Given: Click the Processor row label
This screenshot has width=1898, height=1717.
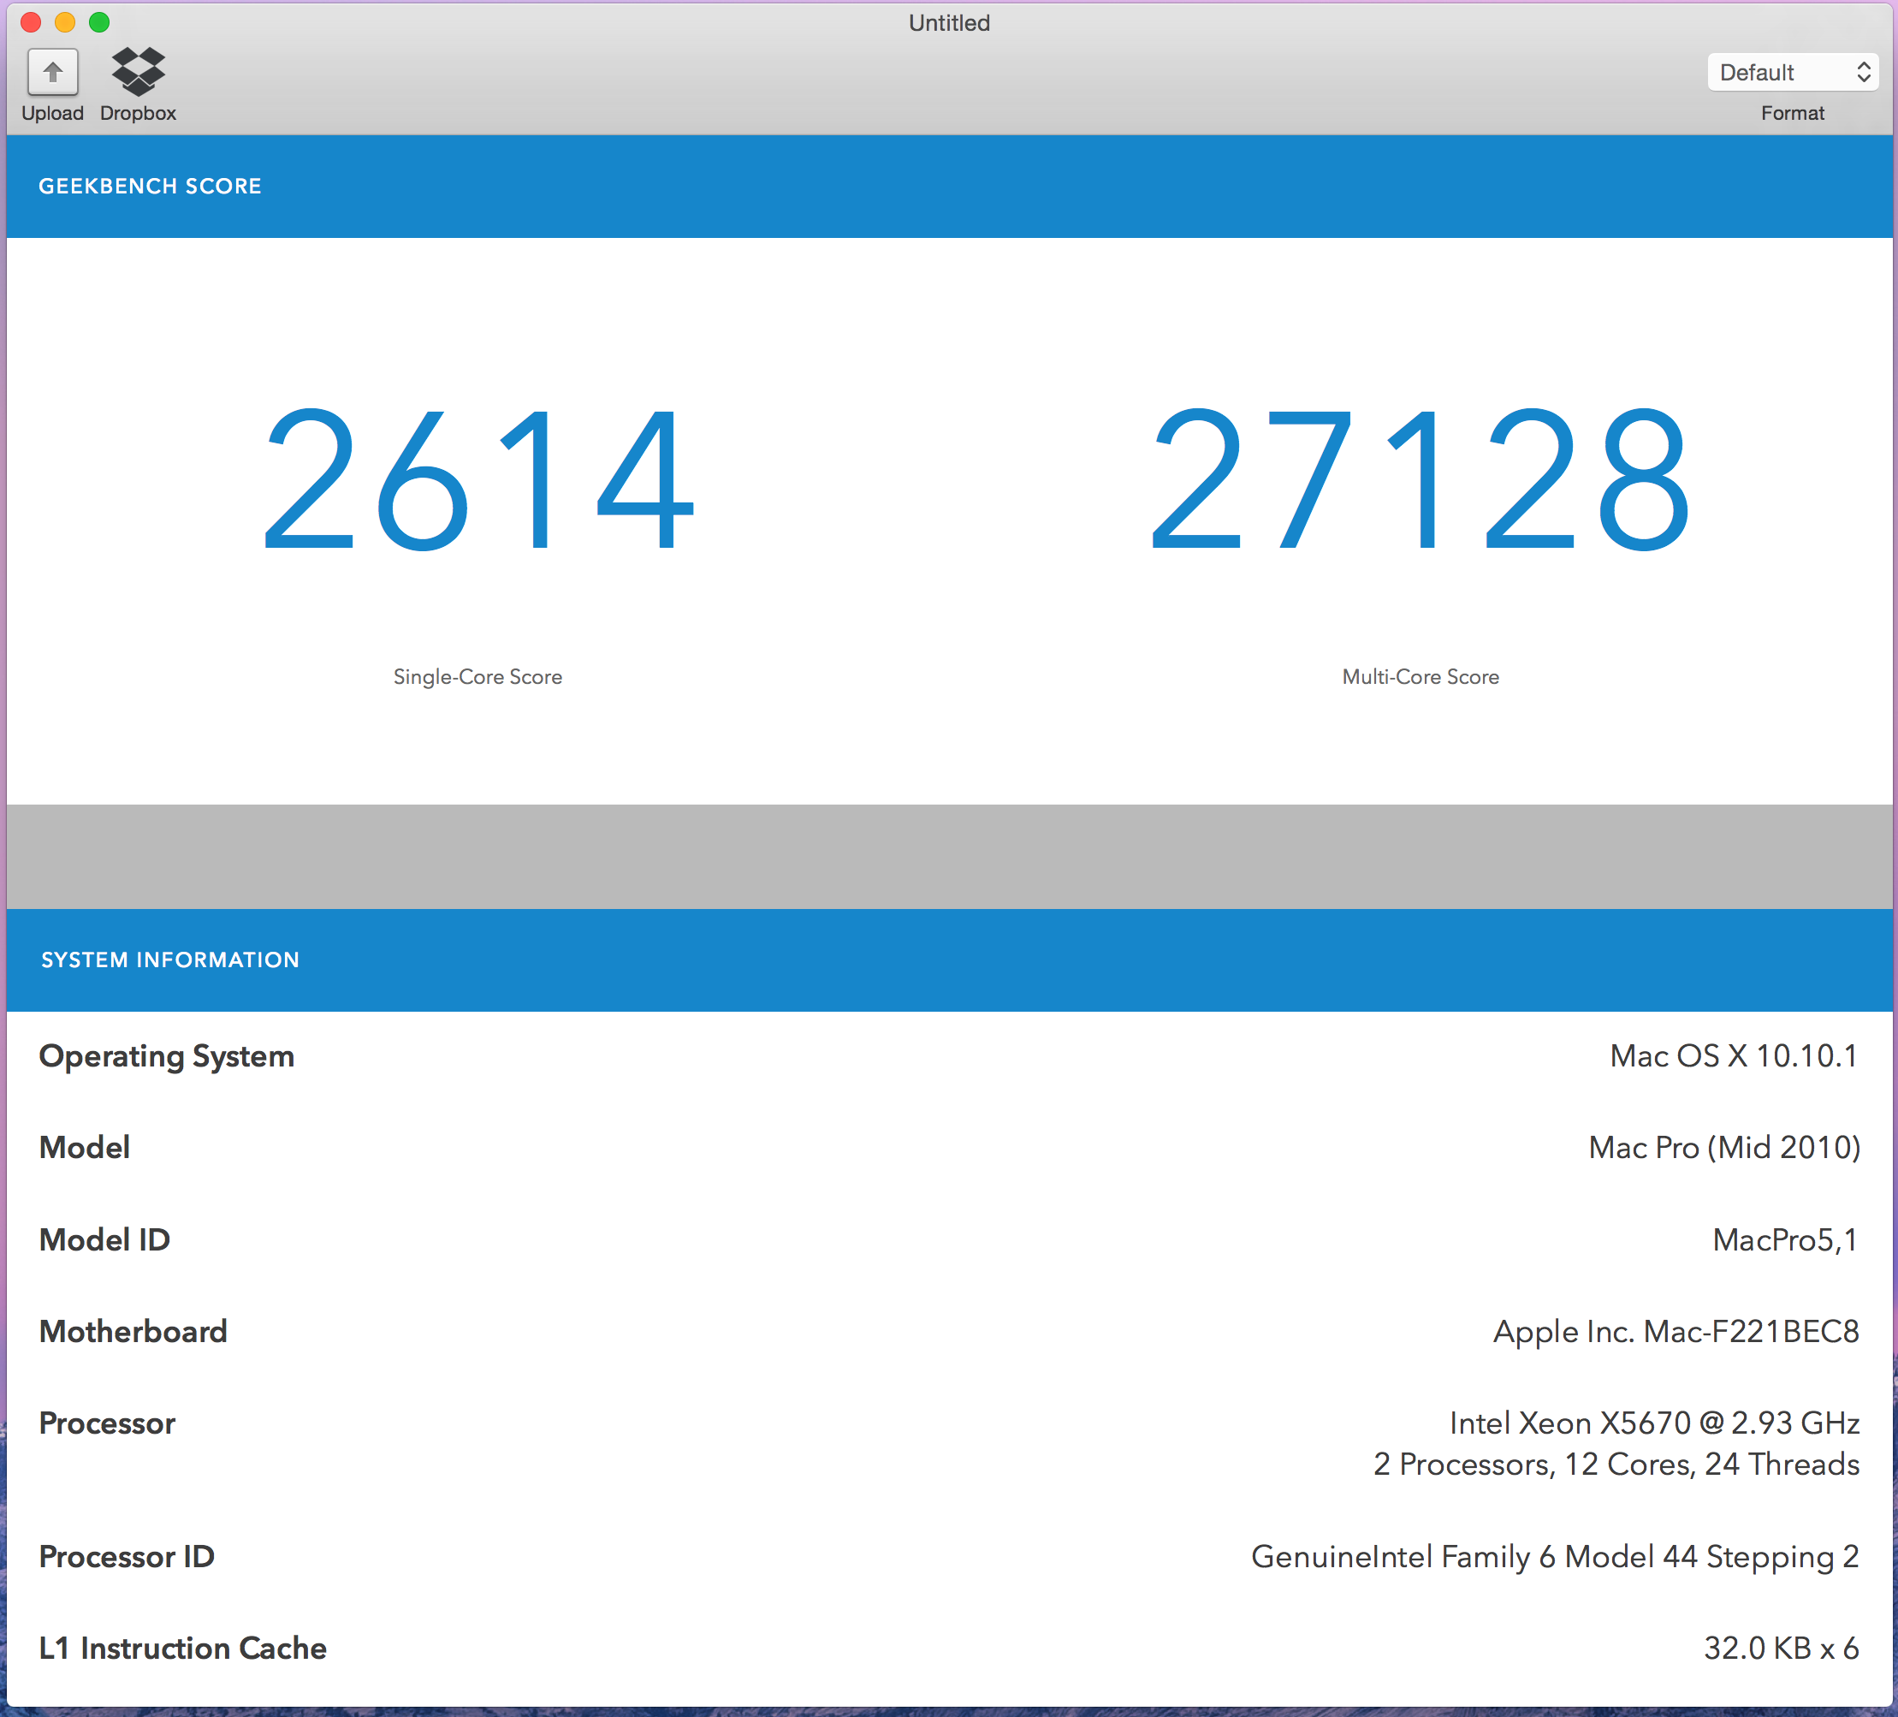Looking at the screenshot, I should [x=107, y=1423].
